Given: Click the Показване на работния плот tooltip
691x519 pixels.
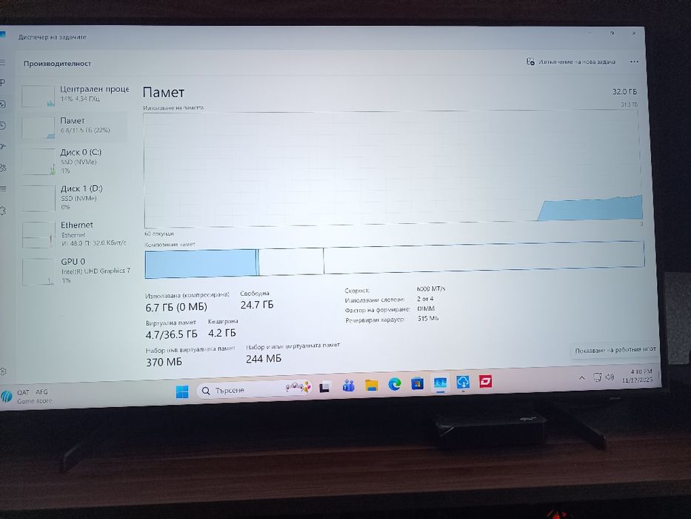Looking at the screenshot, I should coord(615,350).
